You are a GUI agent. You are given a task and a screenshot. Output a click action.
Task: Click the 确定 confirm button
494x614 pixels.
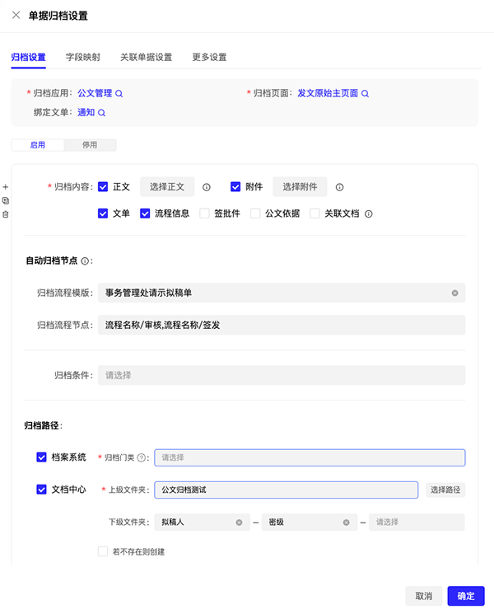[465, 596]
